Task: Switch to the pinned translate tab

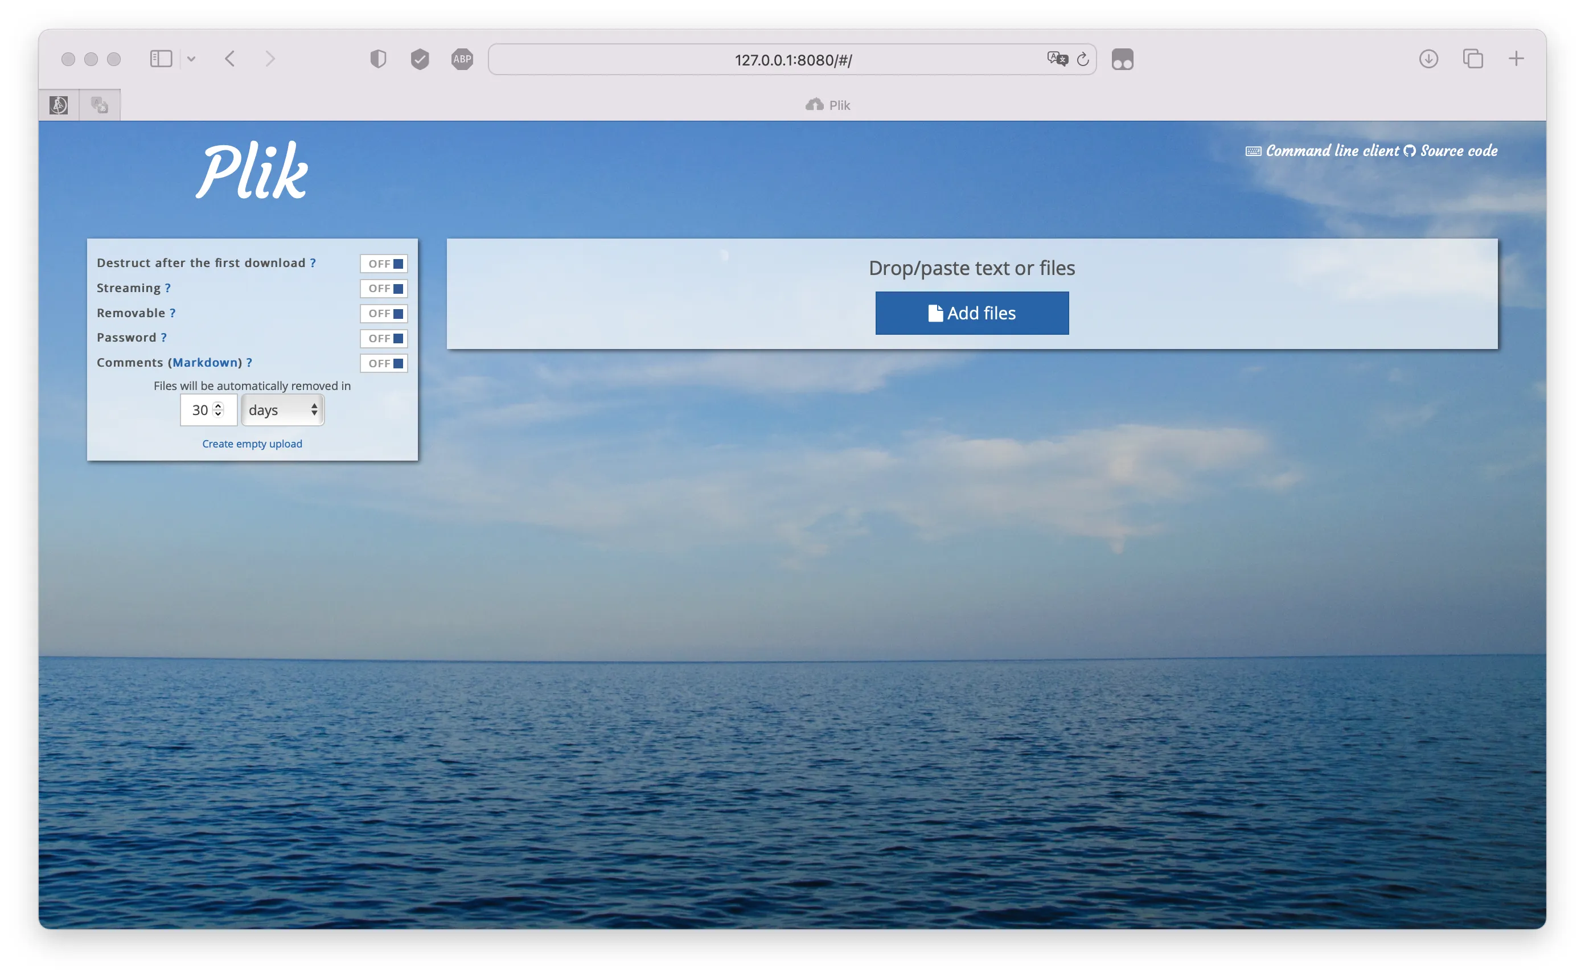Action: [100, 105]
